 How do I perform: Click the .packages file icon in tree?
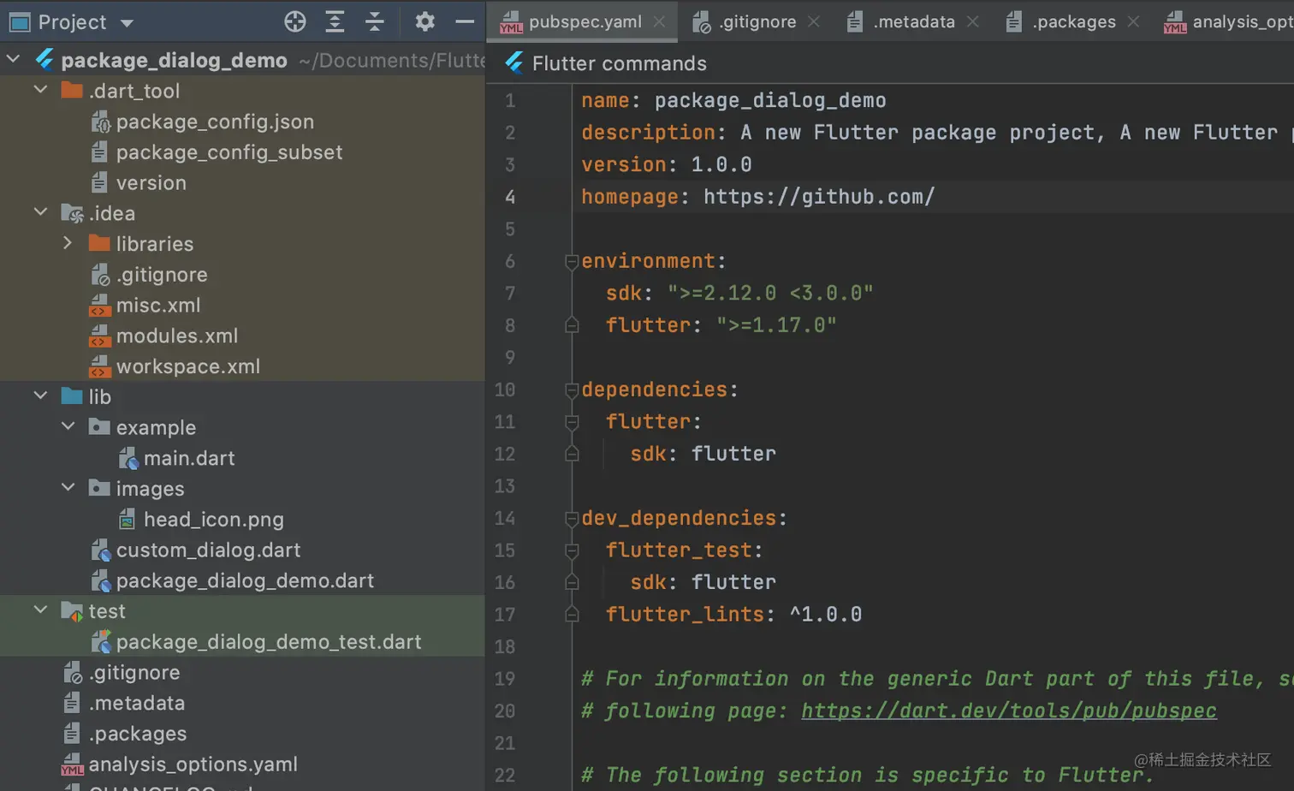(73, 734)
